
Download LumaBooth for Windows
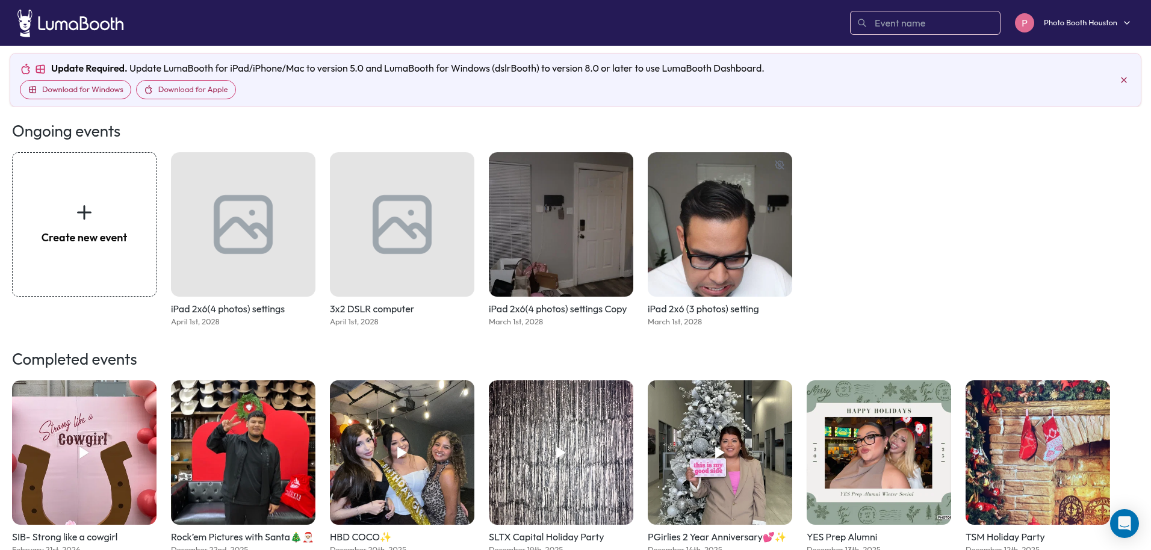pos(76,90)
